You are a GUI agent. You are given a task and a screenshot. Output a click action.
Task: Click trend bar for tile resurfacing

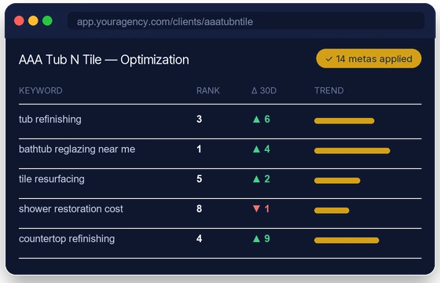pyautogui.click(x=337, y=181)
